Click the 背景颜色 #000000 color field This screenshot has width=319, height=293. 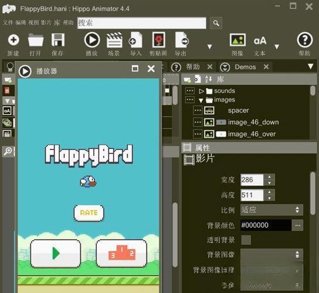[266, 225]
